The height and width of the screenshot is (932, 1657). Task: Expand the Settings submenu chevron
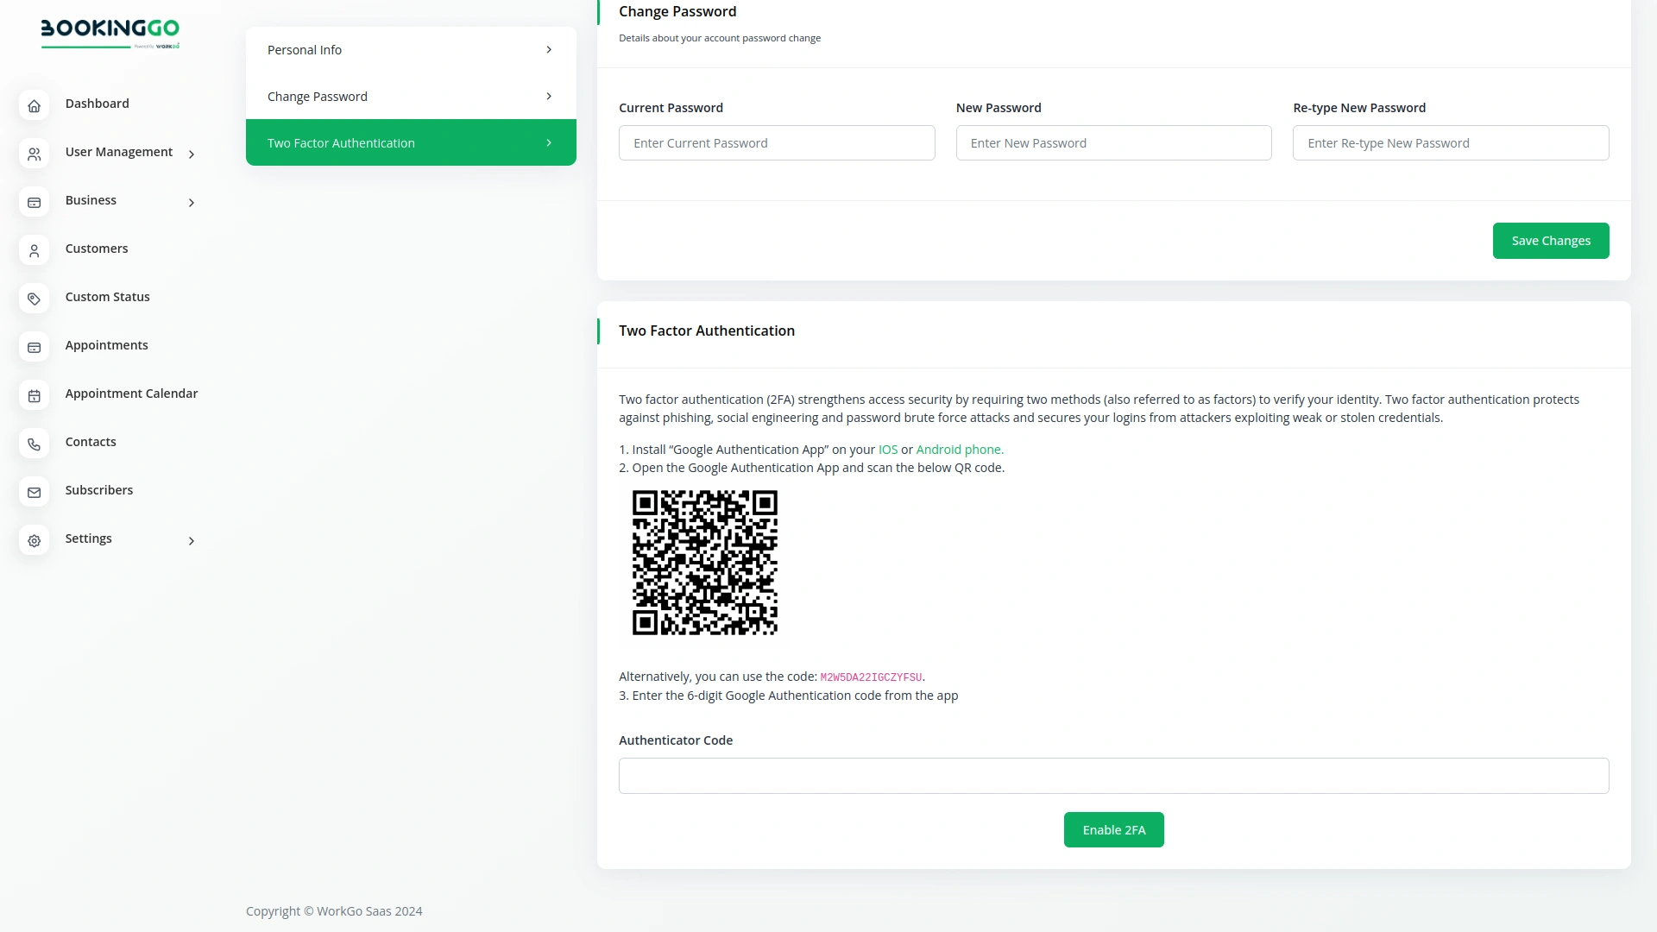click(x=191, y=541)
